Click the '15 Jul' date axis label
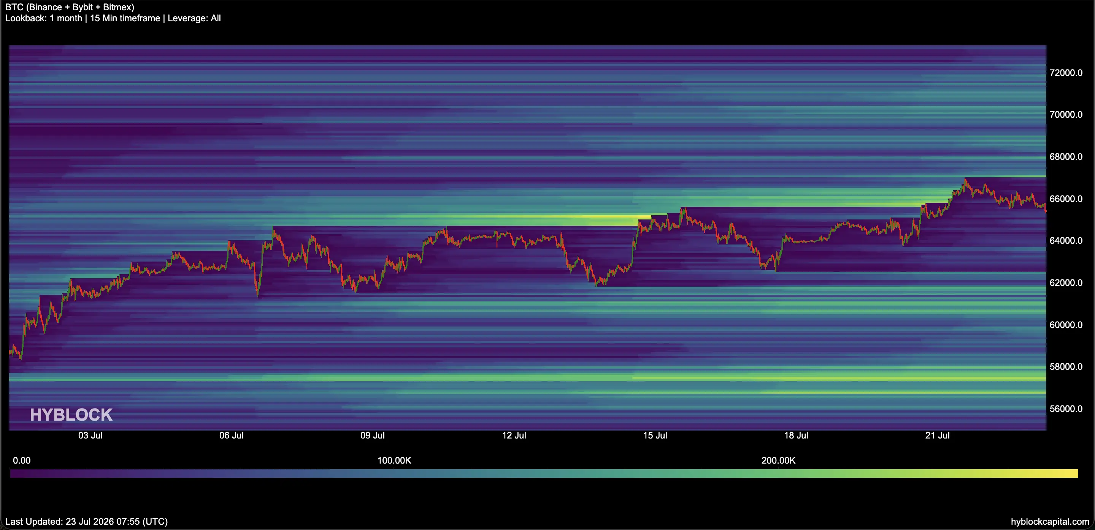Image resolution: width=1095 pixels, height=530 pixels. (x=655, y=435)
